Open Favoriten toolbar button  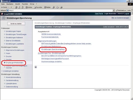tap(38, 7)
